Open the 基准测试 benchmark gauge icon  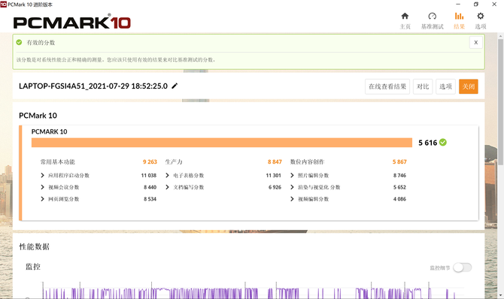coord(432,16)
